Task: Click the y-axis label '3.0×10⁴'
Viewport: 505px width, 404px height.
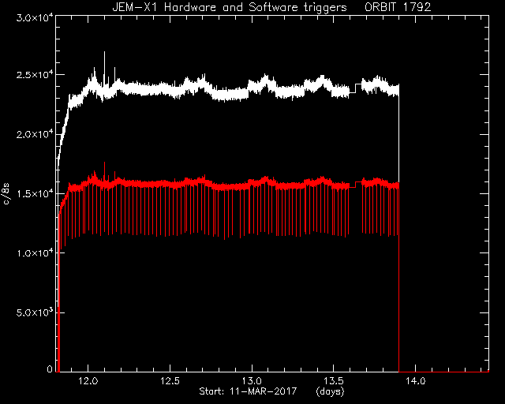Action: pyautogui.click(x=35, y=18)
